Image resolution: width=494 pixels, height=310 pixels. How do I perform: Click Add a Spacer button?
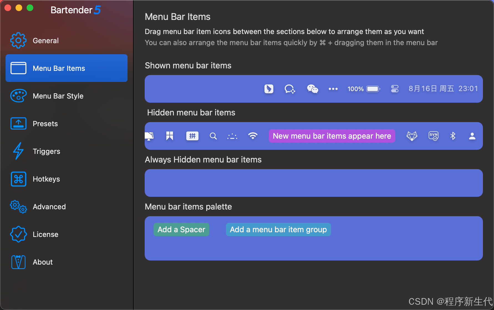[181, 229]
